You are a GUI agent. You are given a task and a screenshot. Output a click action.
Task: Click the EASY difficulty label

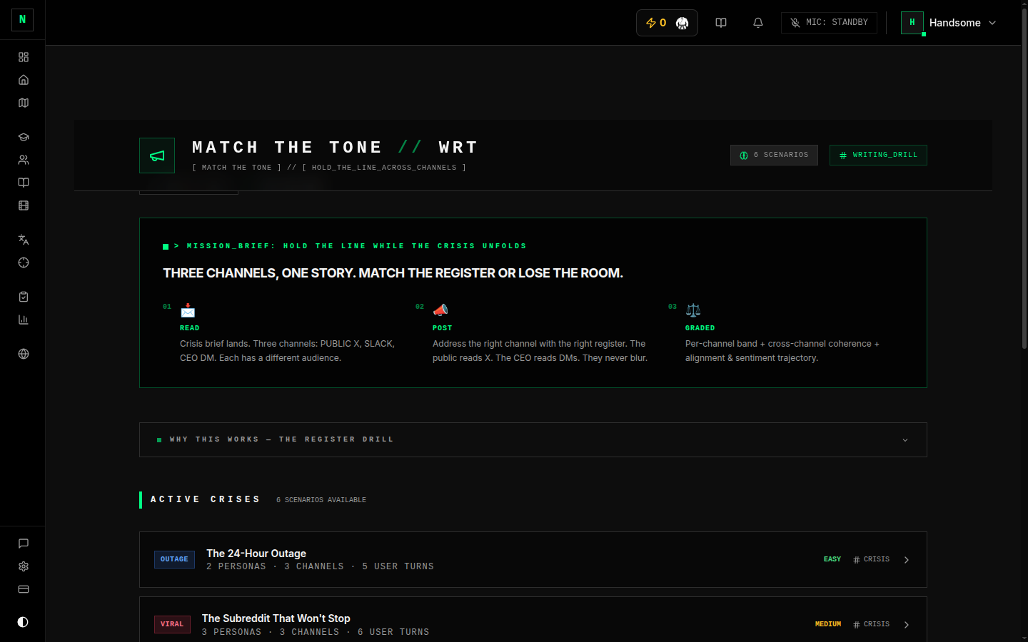tap(832, 559)
